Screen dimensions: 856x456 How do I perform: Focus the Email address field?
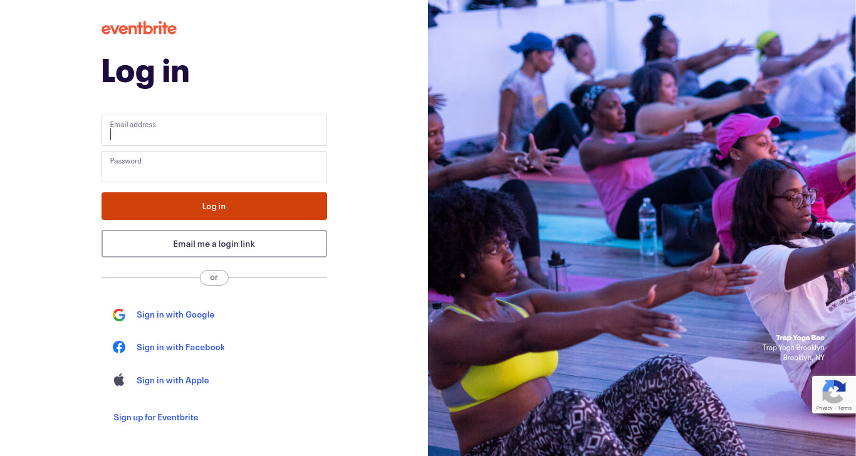click(214, 130)
